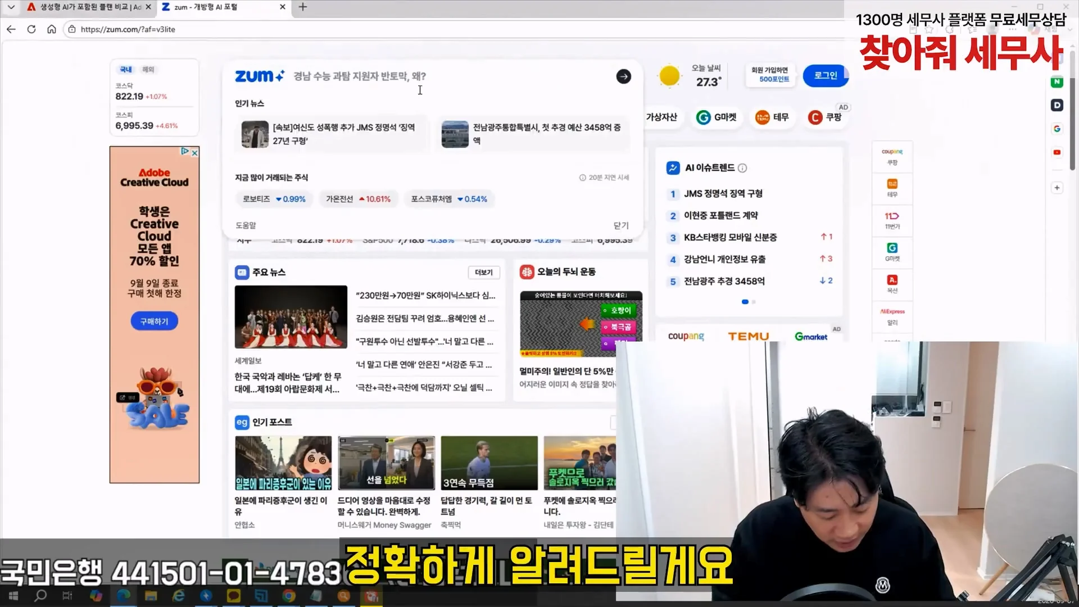Click the 구매하기 button in the Adobe ad
Screen dimensions: 1079x607
click(155, 321)
